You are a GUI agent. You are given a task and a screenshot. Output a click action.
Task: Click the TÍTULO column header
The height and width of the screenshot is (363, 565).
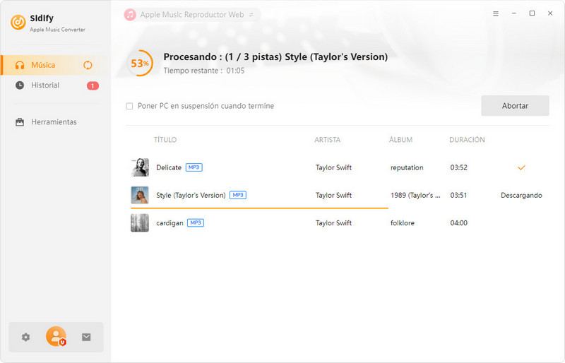(165, 140)
